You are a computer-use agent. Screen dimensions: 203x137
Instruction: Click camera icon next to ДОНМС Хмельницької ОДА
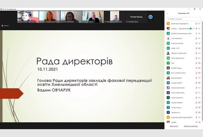point(199,33)
